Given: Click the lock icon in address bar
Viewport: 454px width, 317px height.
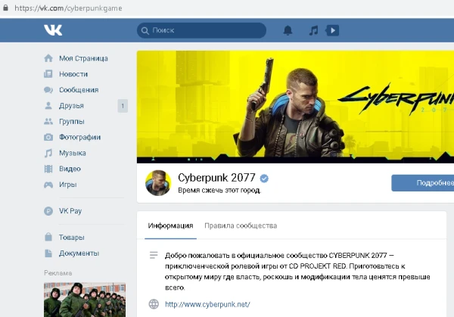Looking at the screenshot, I should coord(5,8).
